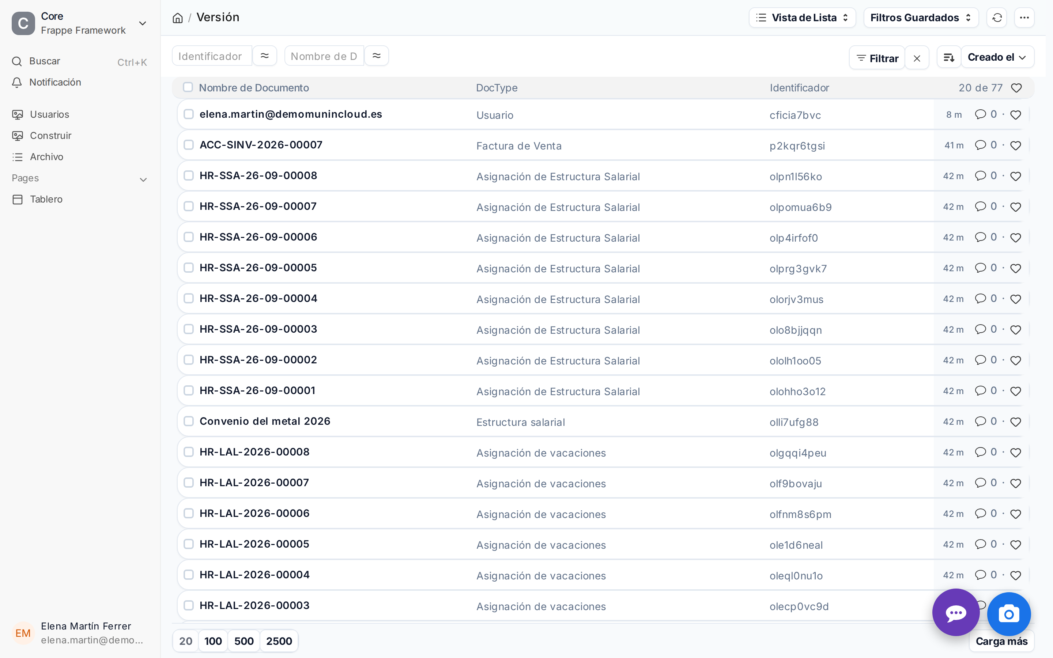
Task: Set page size to 20
Action: [x=186, y=641]
